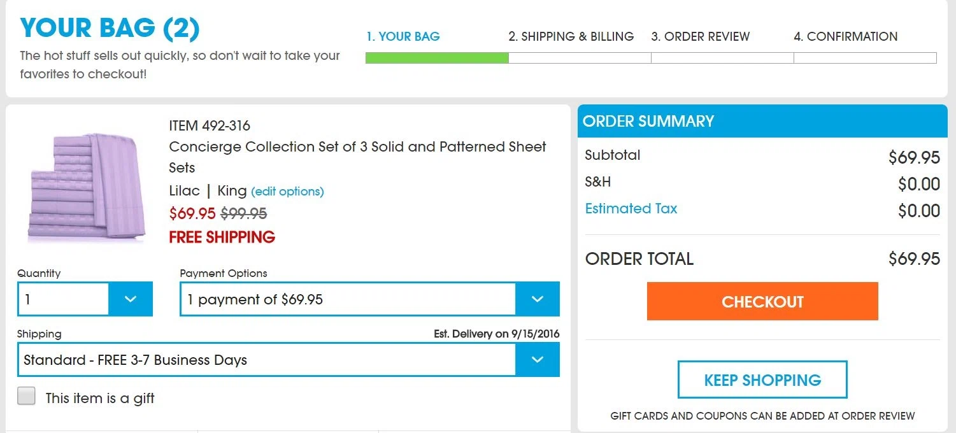
Task: Click the 'This item is a gift' label
Action: coord(100,399)
